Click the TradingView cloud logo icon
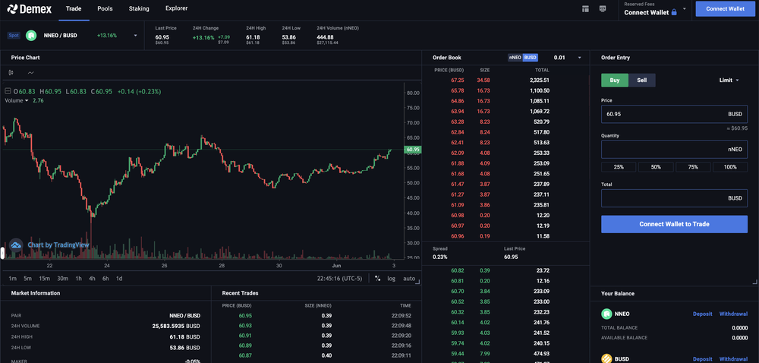 click(17, 245)
